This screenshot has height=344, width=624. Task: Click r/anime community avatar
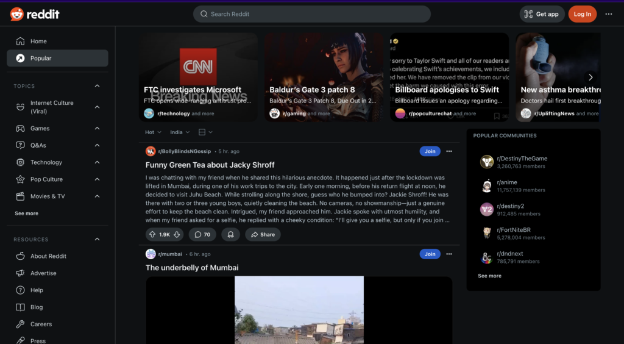tap(487, 186)
